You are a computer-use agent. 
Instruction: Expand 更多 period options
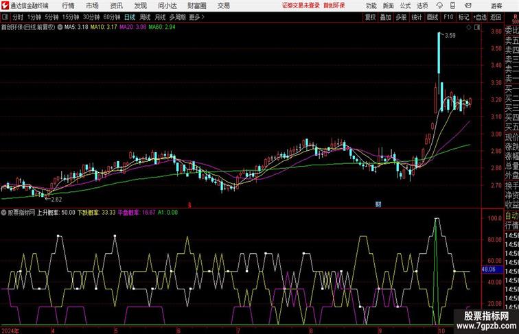197,17
